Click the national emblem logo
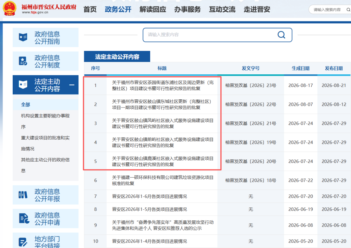 pos(9,8)
